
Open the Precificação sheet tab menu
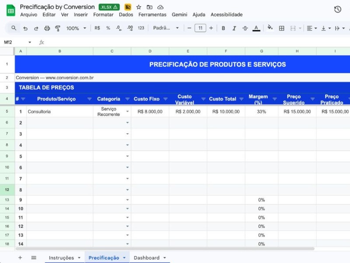point(124,258)
